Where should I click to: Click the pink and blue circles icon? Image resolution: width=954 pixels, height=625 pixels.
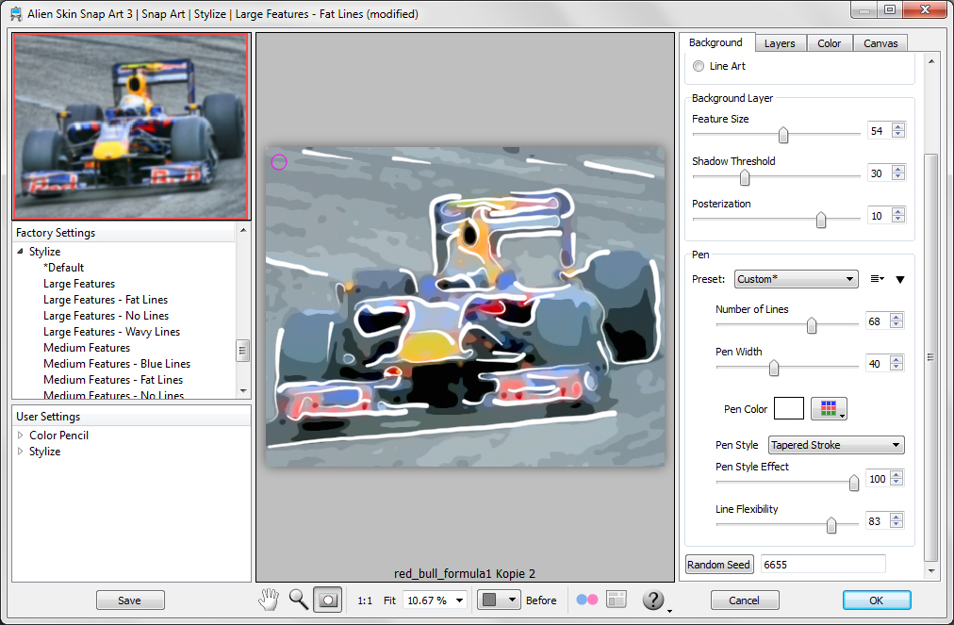[x=587, y=600]
